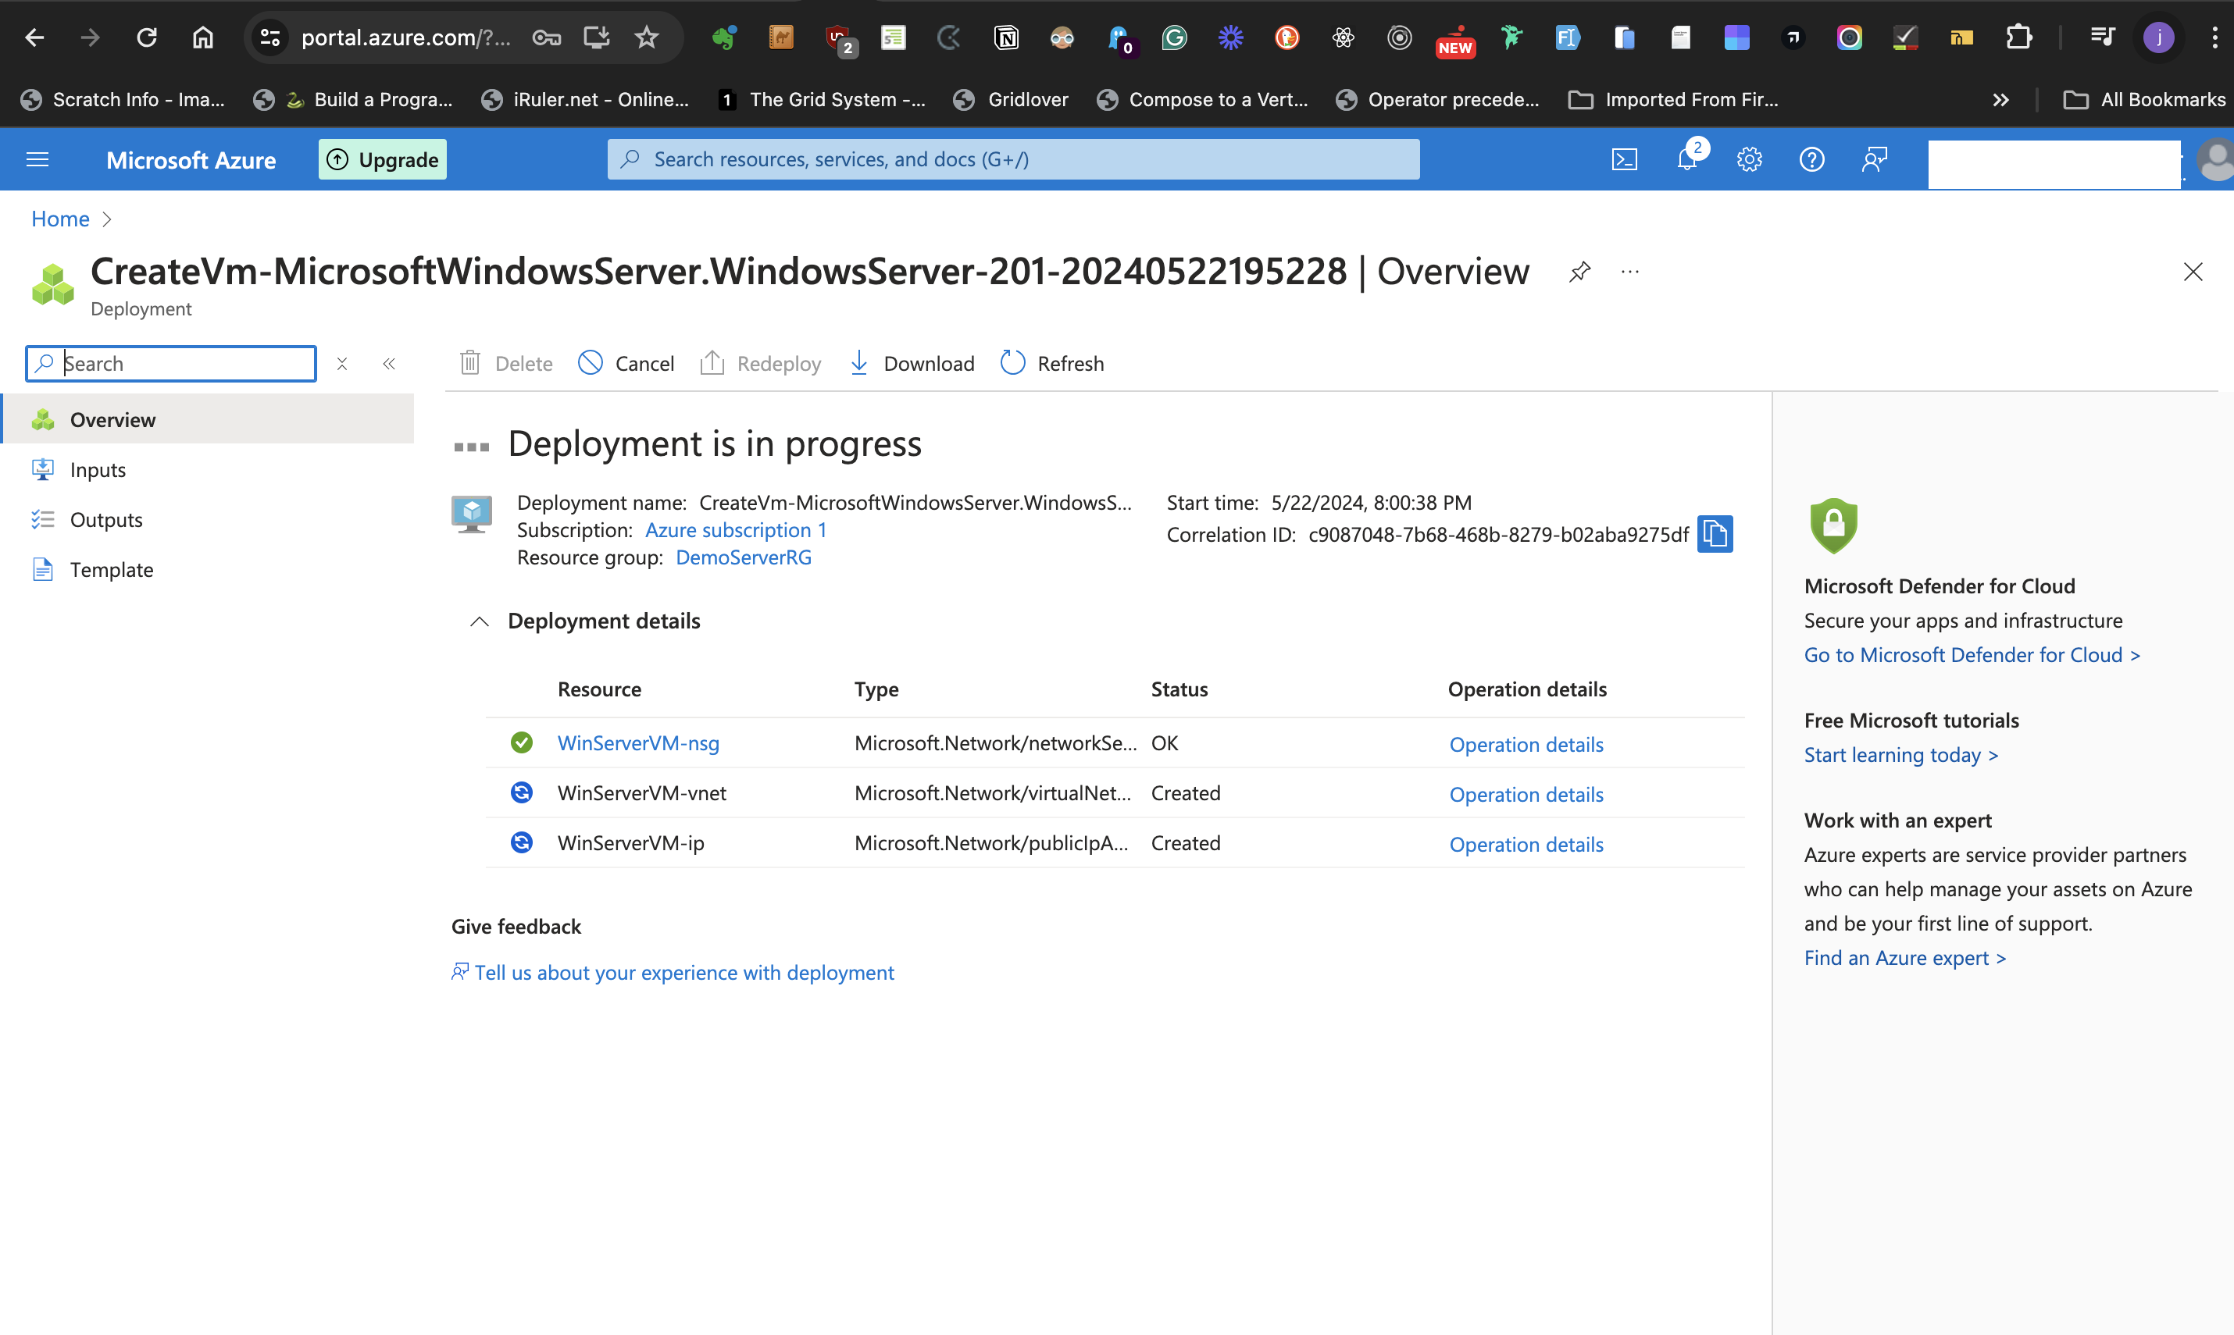Image resolution: width=2234 pixels, height=1335 pixels.
Task: Show hidden bookmarks with chevron
Action: (2000, 99)
